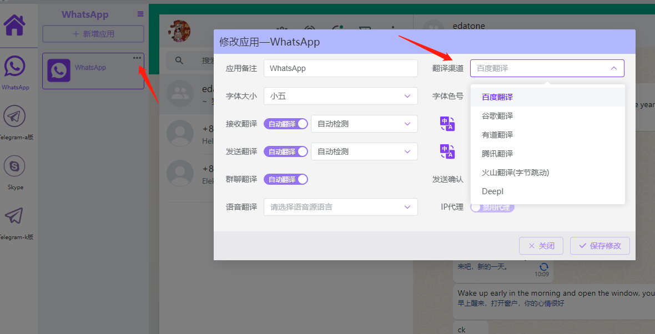Click the 关闭 button

(541, 246)
